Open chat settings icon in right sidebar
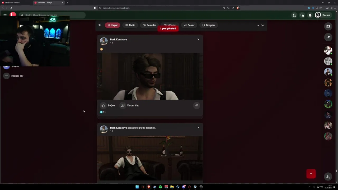This screenshot has width=338, height=190. [328, 26]
